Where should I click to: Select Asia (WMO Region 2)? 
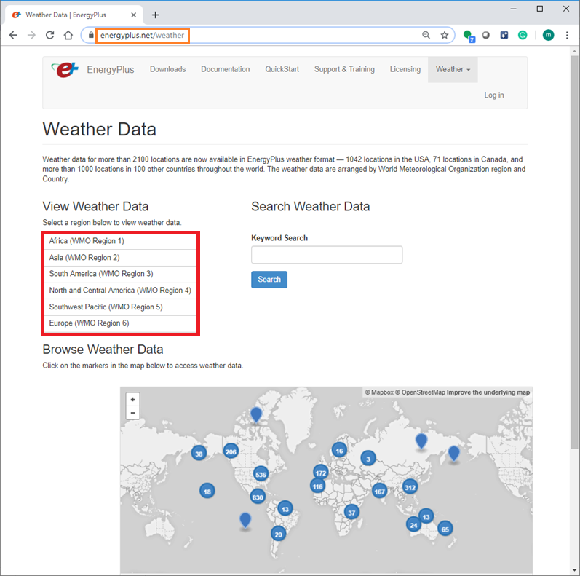pyautogui.click(x=120, y=258)
